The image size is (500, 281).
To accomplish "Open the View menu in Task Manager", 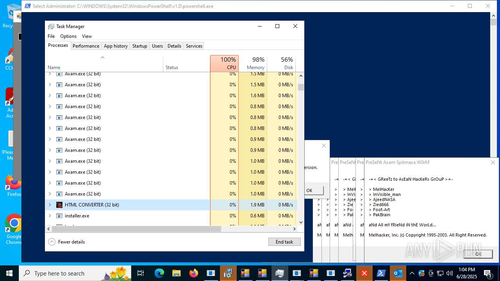I will (x=87, y=36).
